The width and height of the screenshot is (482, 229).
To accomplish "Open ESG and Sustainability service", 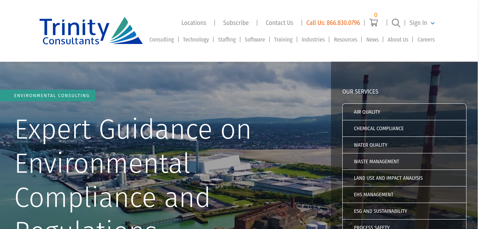I will [x=404, y=211].
